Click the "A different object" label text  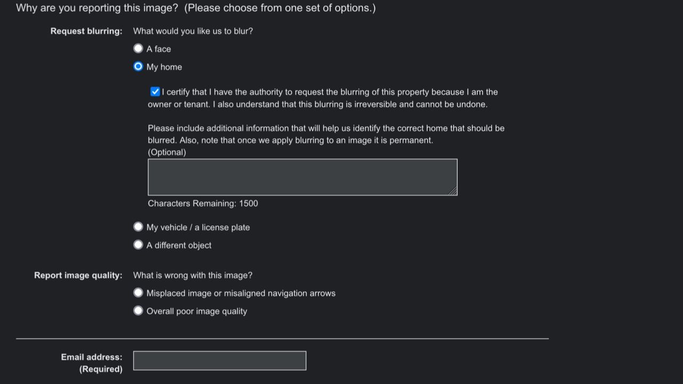[x=179, y=245]
